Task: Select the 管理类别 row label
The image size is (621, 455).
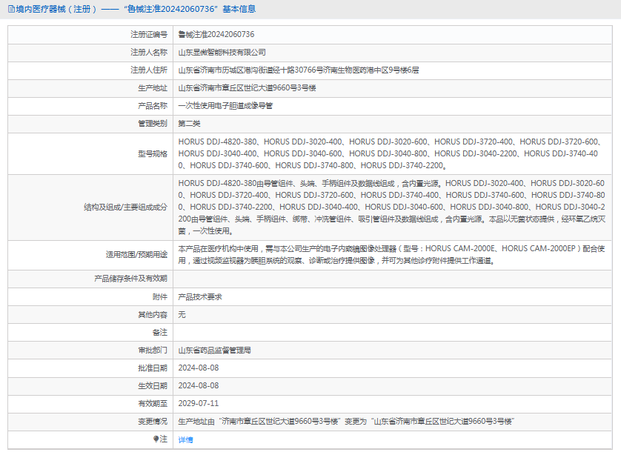Action: pos(153,124)
